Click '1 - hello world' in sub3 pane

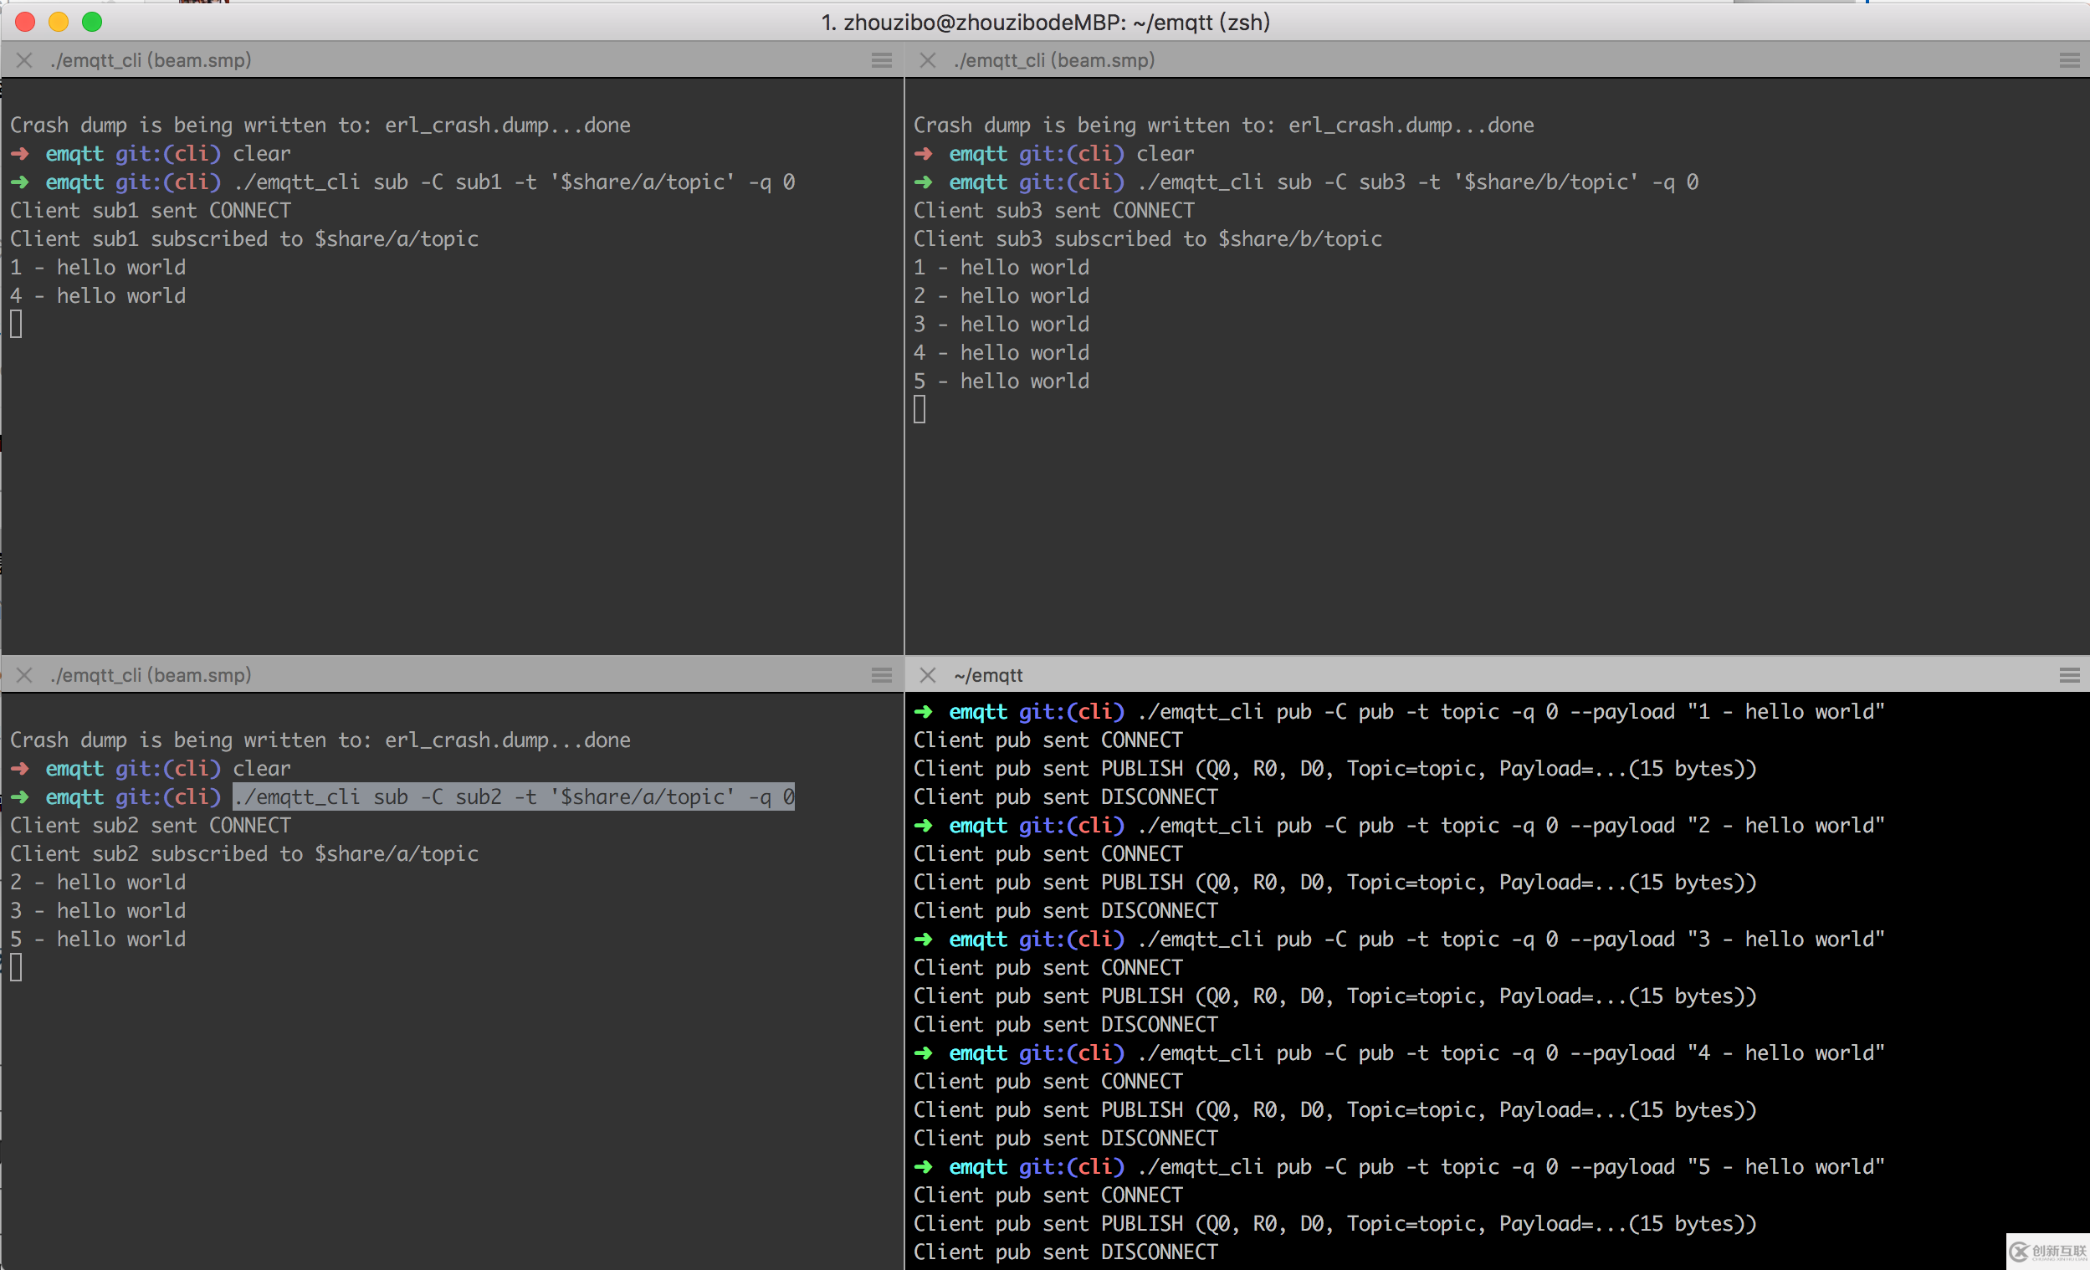coord(1001,267)
